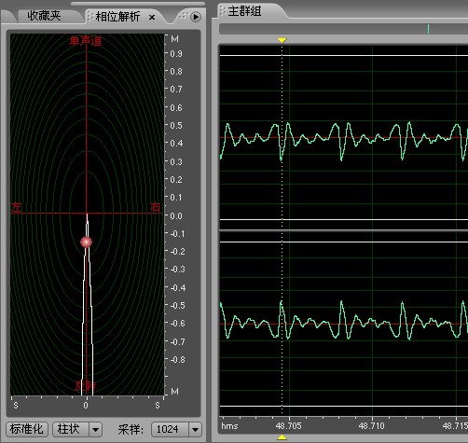Screen dimensions: 468x443
Task: Open the 主群組 tab
Action: coord(244,11)
